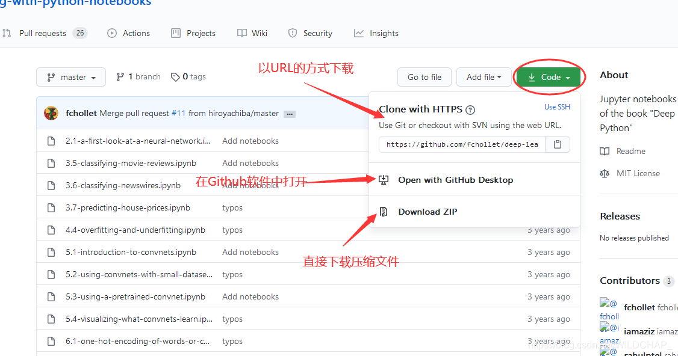
Task: Expand the master branch dropdown
Action: [71, 77]
